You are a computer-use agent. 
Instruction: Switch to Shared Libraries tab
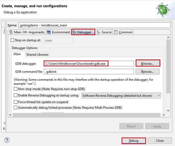click(37, 54)
